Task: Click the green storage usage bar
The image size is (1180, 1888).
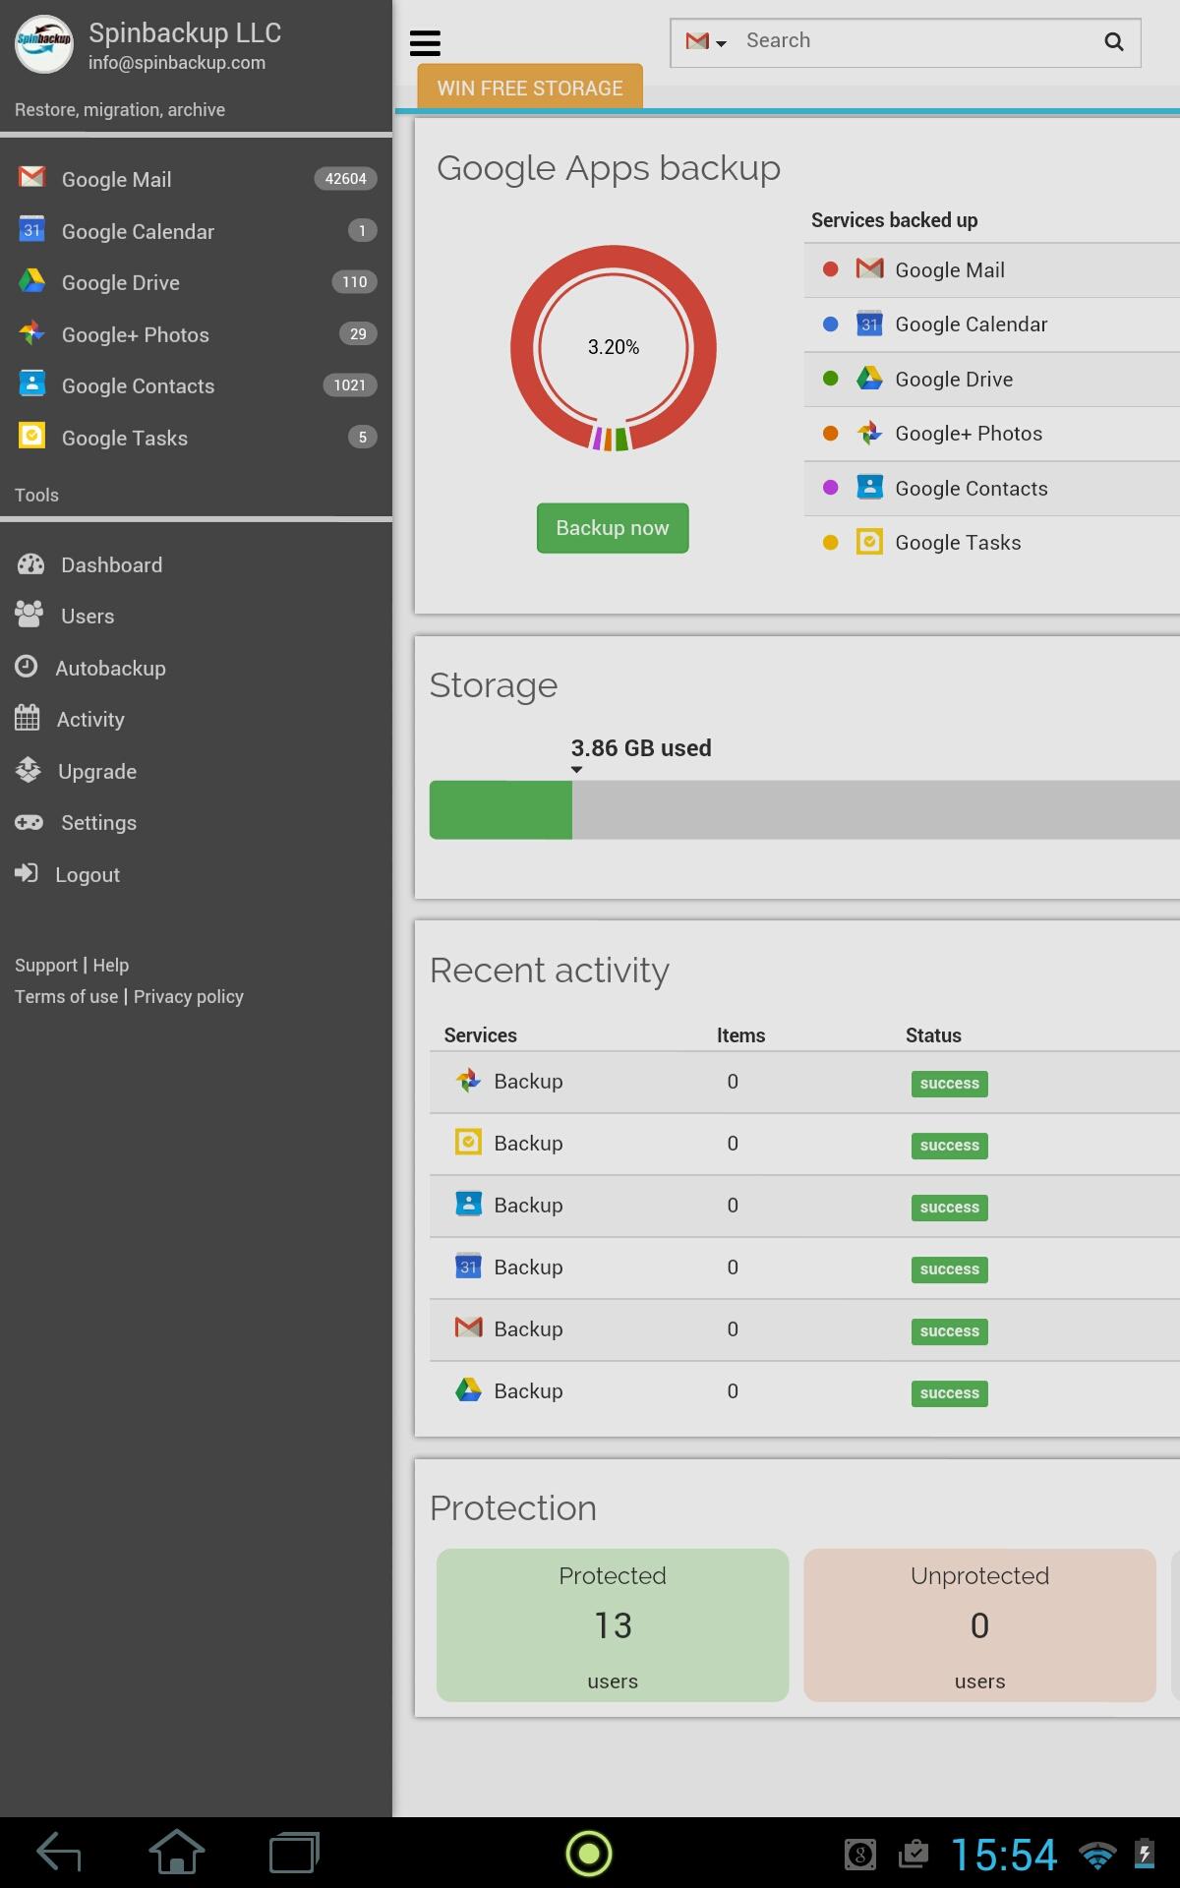Action: click(501, 810)
